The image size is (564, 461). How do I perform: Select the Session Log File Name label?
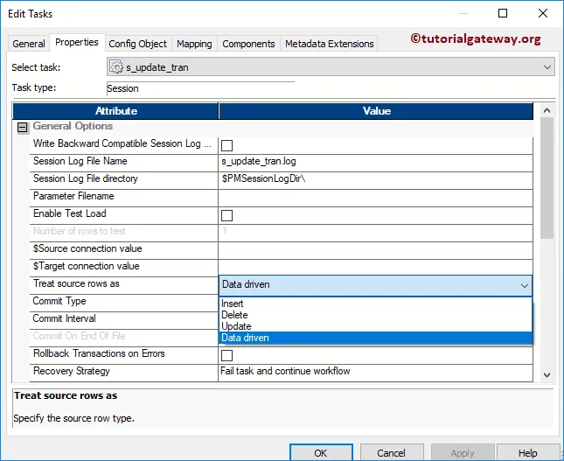click(x=80, y=161)
